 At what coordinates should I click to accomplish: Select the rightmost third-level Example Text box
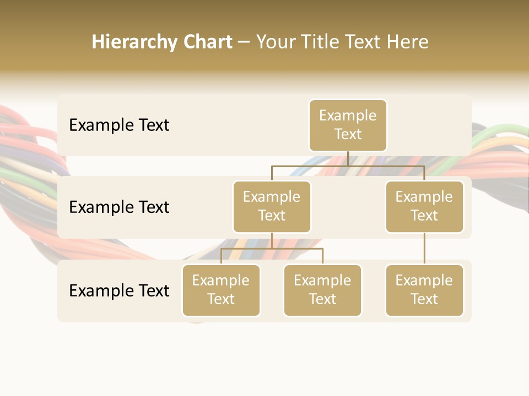(x=424, y=290)
